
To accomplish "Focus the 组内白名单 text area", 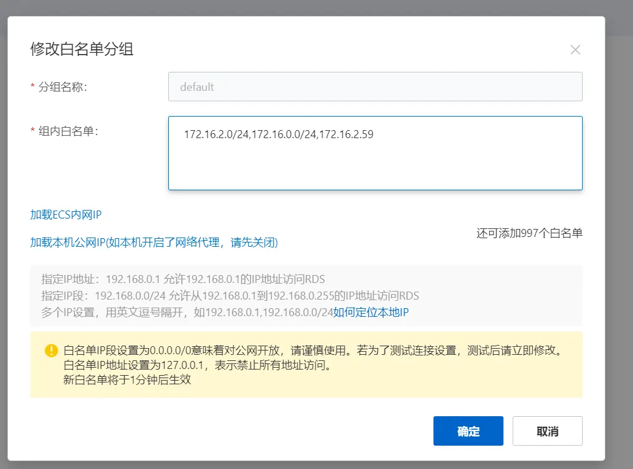I will click(375, 163).
